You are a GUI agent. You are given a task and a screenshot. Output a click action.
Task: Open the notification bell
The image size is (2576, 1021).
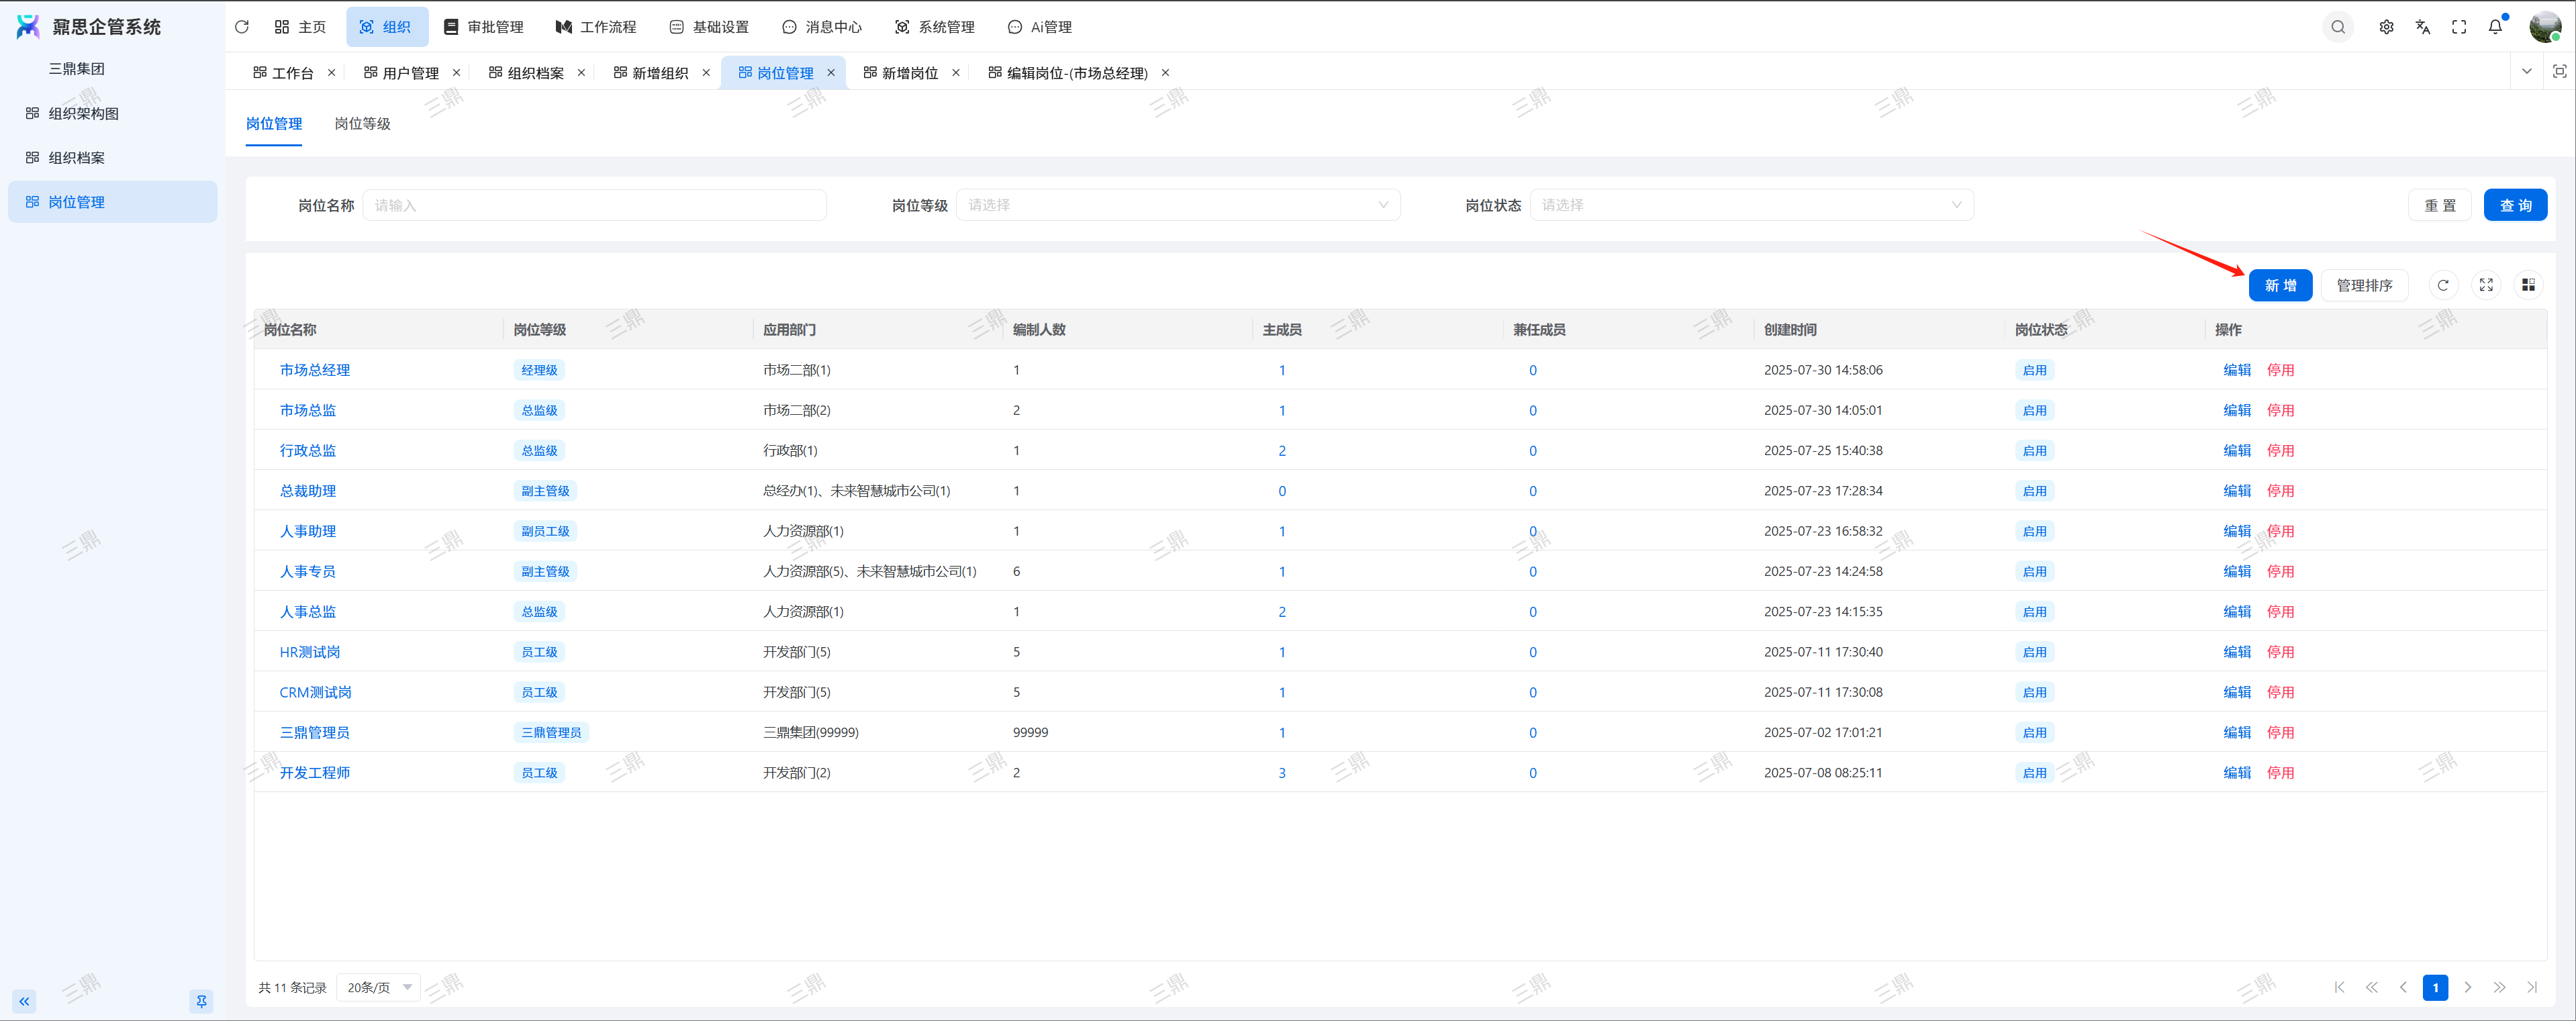(2495, 27)
